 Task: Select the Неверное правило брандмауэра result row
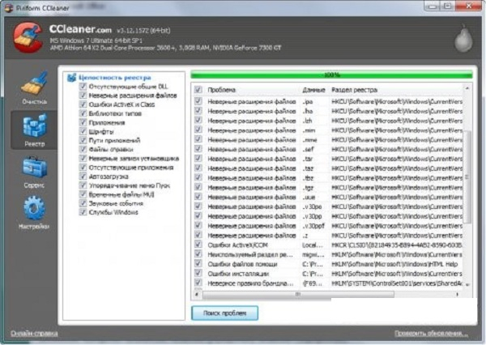pyautogui.click(x=328, y=283)
